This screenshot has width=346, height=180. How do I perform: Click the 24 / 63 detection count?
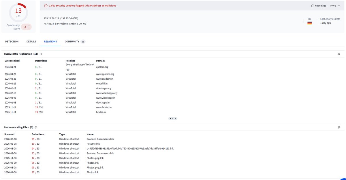[x=35, y=149]
